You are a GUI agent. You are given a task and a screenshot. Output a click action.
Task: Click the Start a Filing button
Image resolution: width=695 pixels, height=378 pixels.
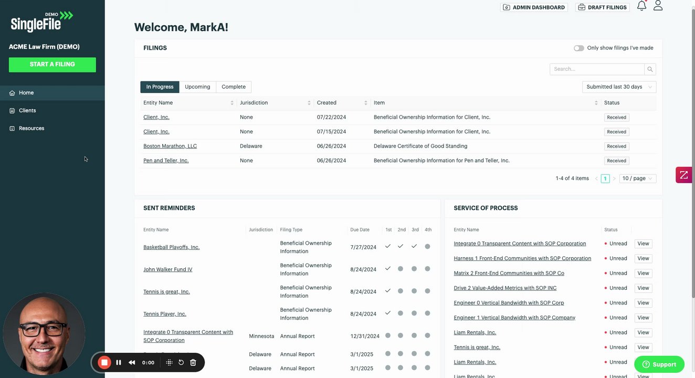(52, 65)
